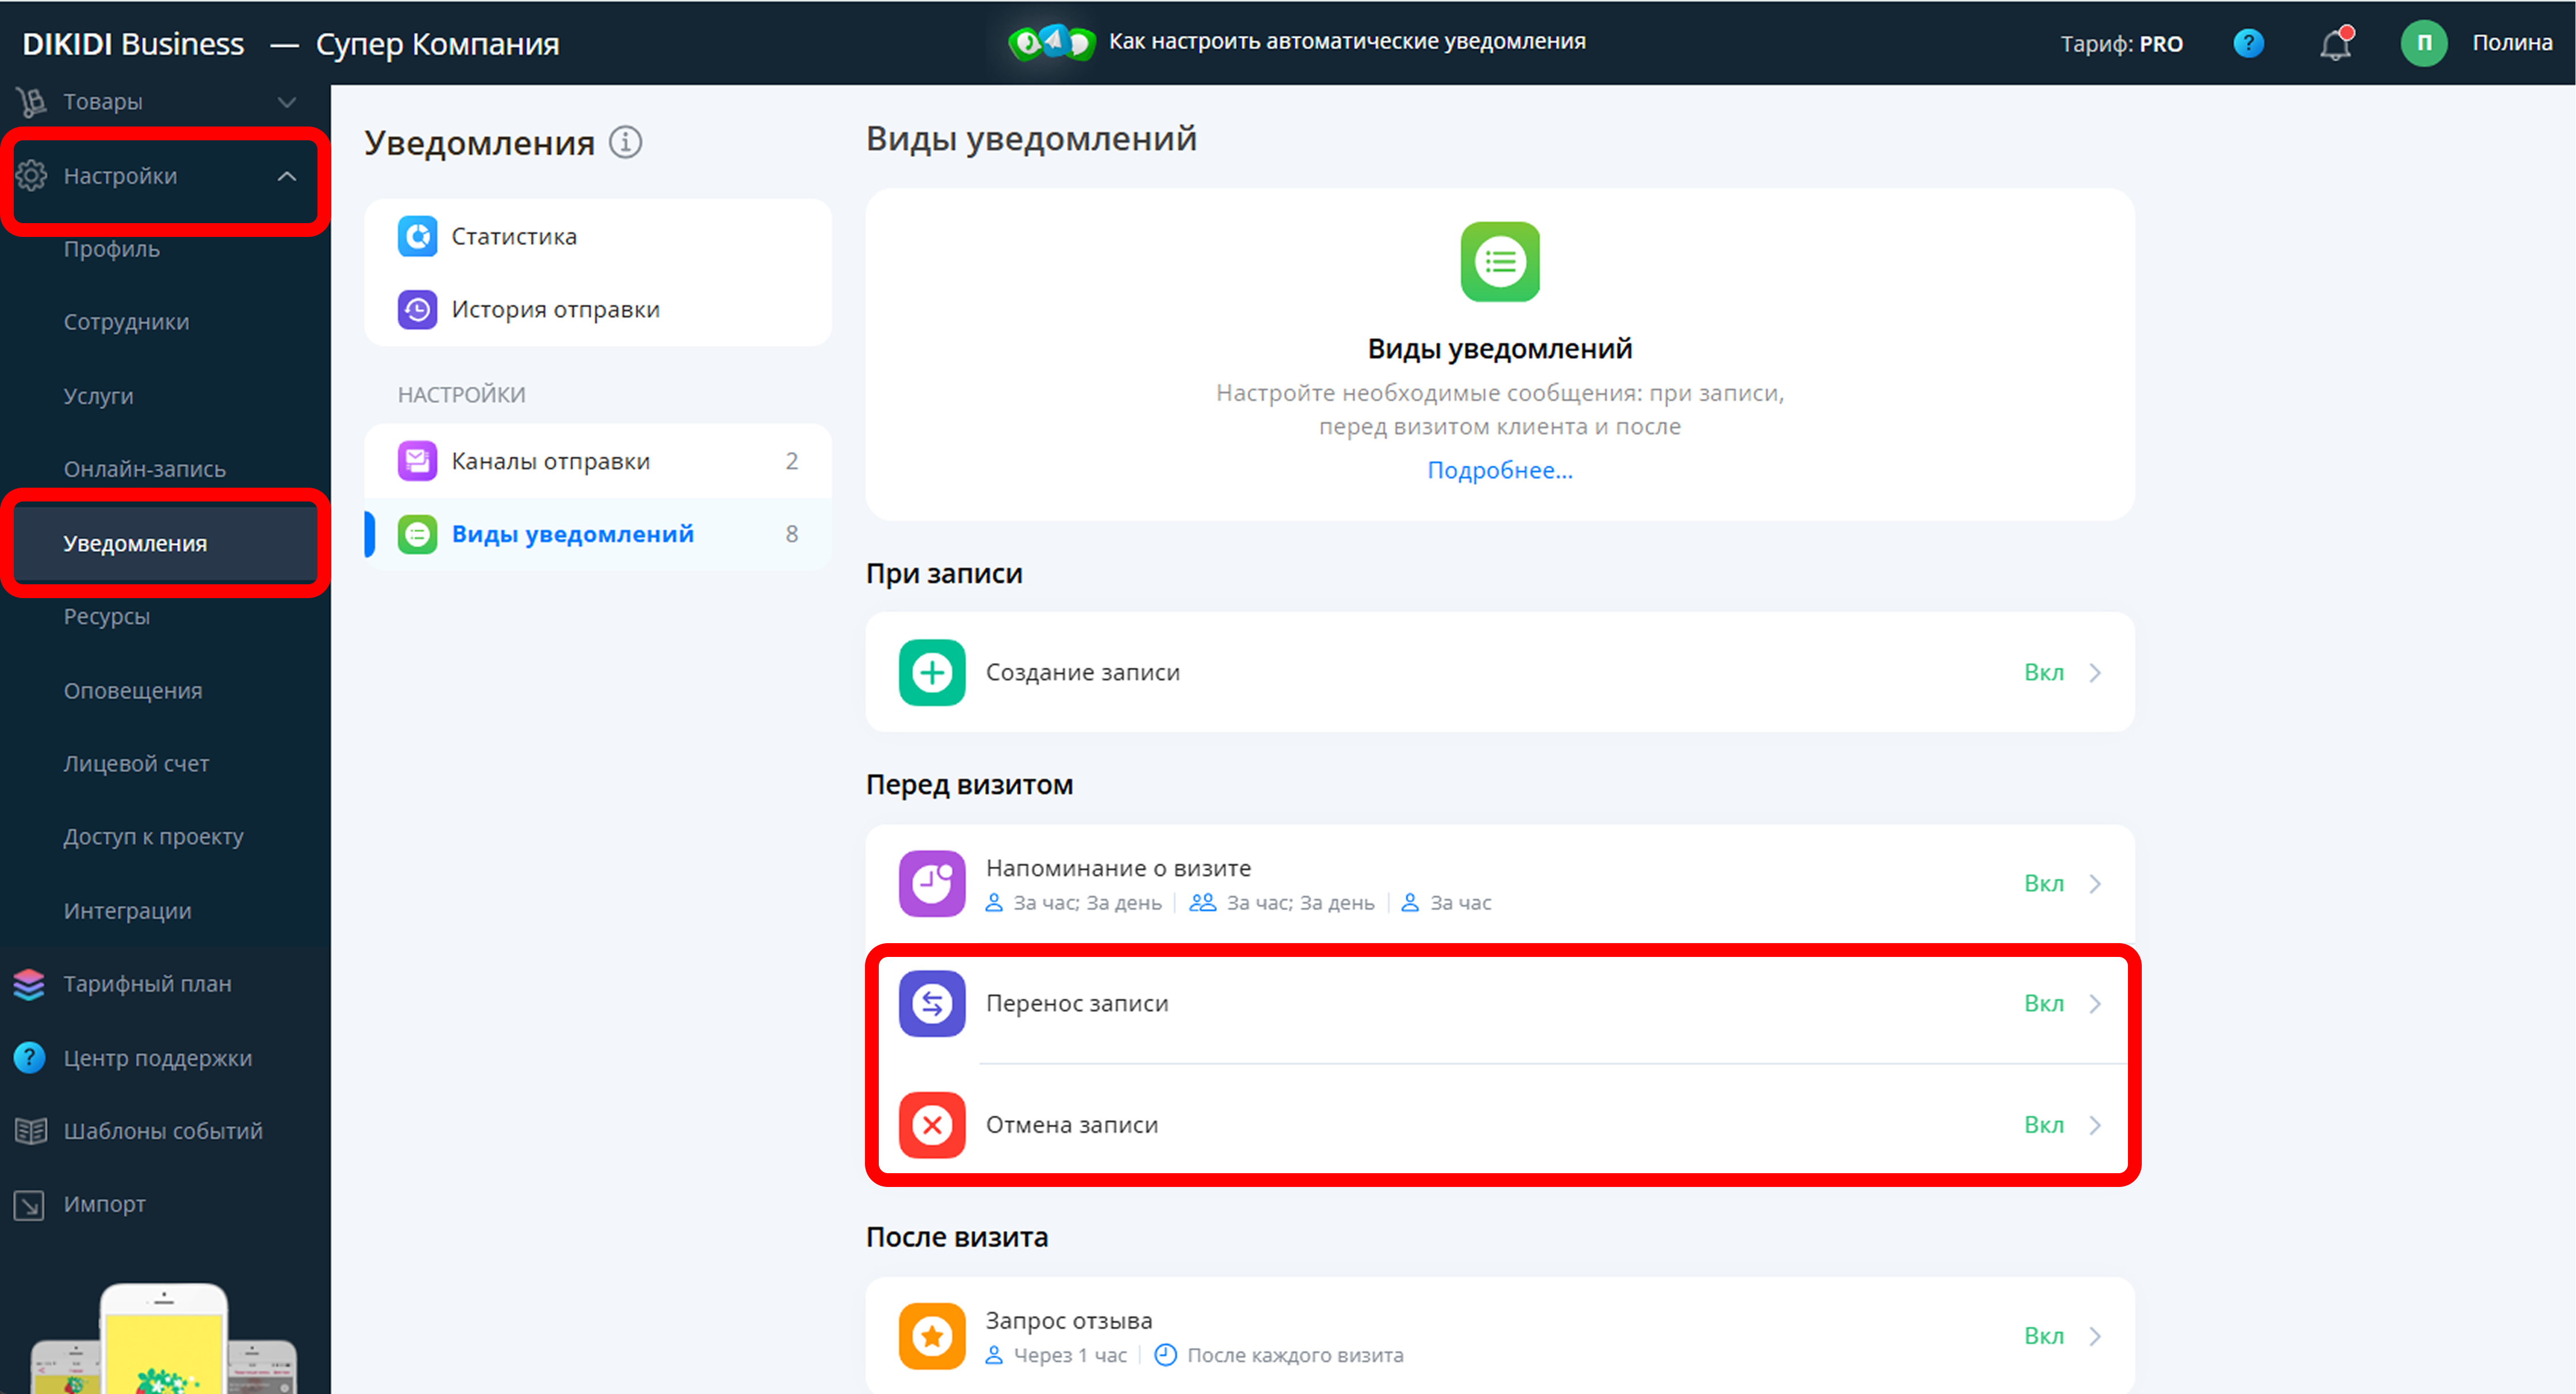Collapse the Настройки sidebar section

click(x=286, y=177)
